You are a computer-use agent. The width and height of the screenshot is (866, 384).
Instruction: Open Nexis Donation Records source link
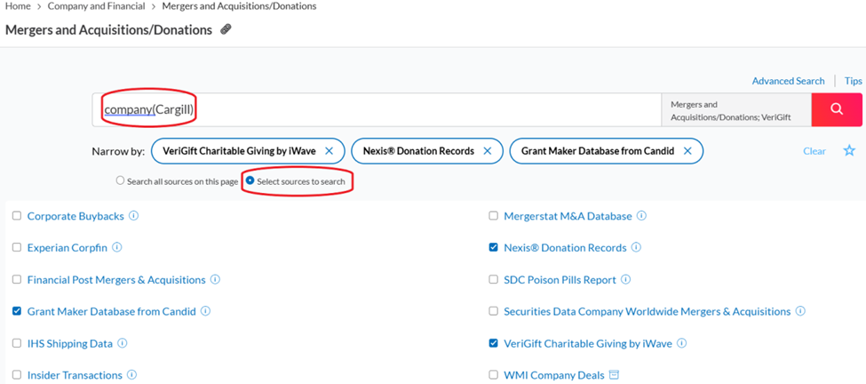(565, 247)
